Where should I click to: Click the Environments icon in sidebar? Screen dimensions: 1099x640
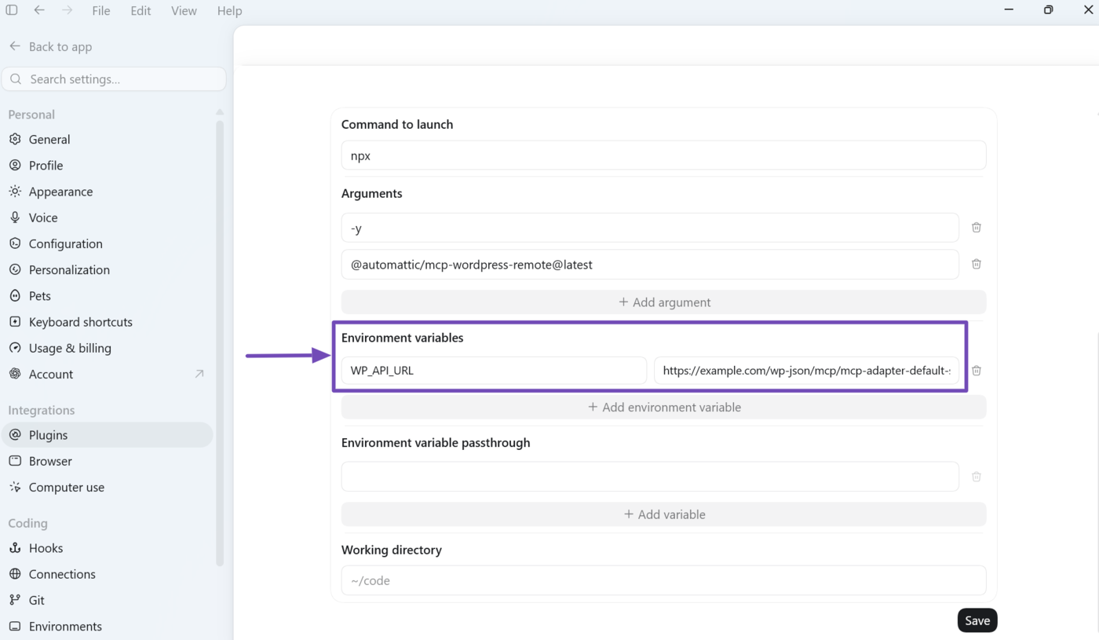[15, 626]
